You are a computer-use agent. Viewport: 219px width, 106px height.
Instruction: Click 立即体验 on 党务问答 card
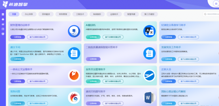[18, 103]
